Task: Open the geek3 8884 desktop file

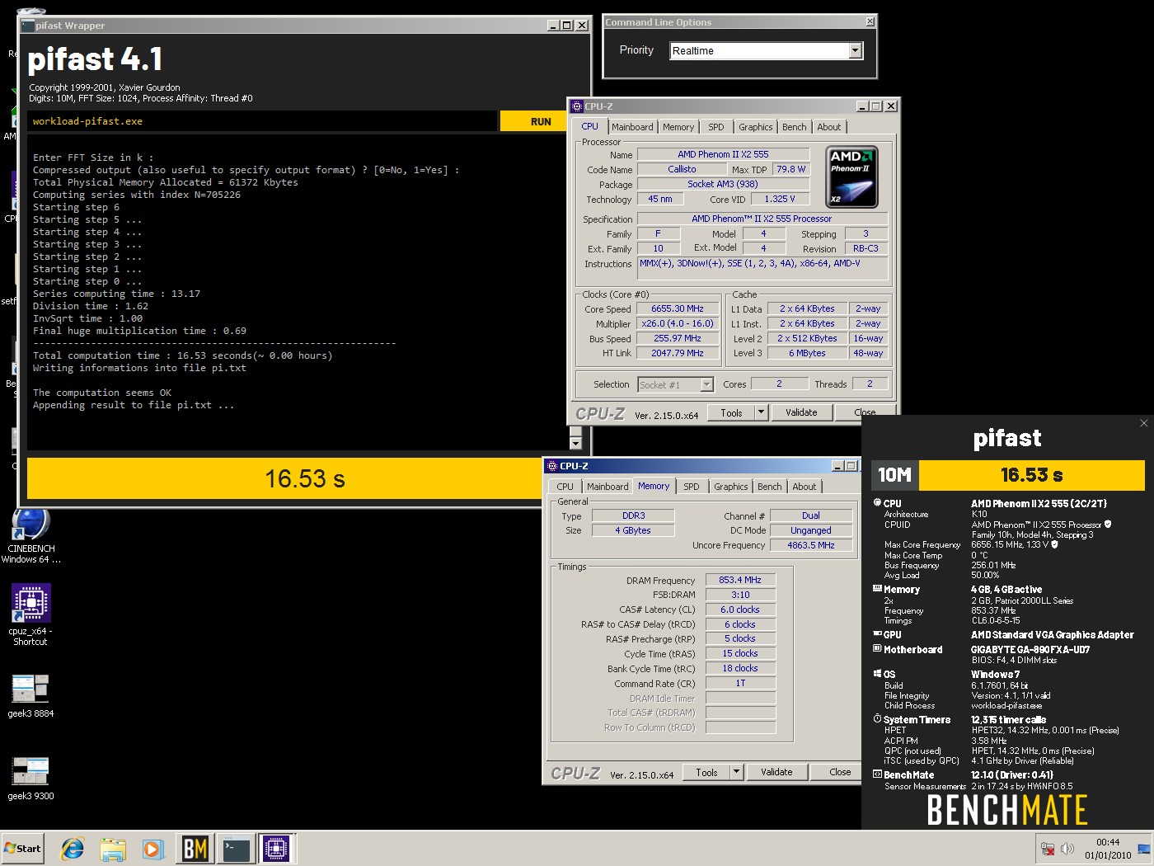Action: click(x=30, y=695)
